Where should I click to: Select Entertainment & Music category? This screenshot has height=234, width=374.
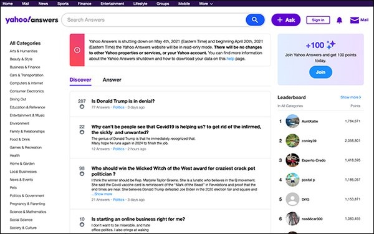(27, 115)
